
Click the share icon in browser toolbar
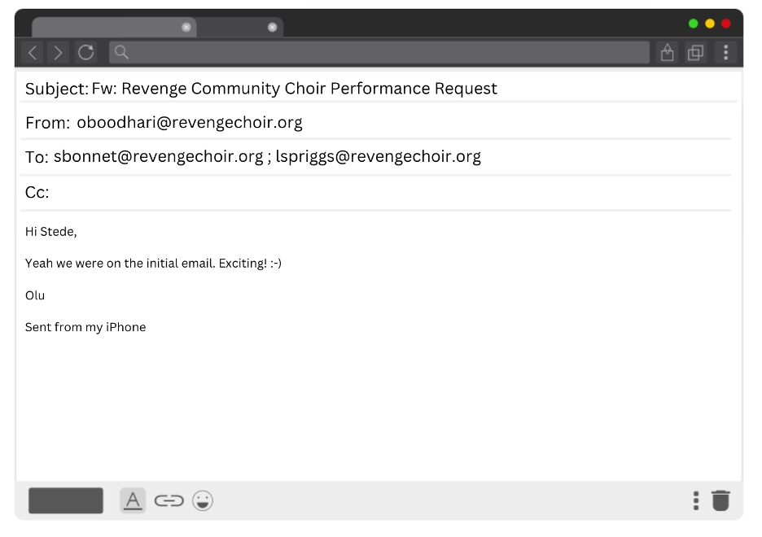point(667,53)
